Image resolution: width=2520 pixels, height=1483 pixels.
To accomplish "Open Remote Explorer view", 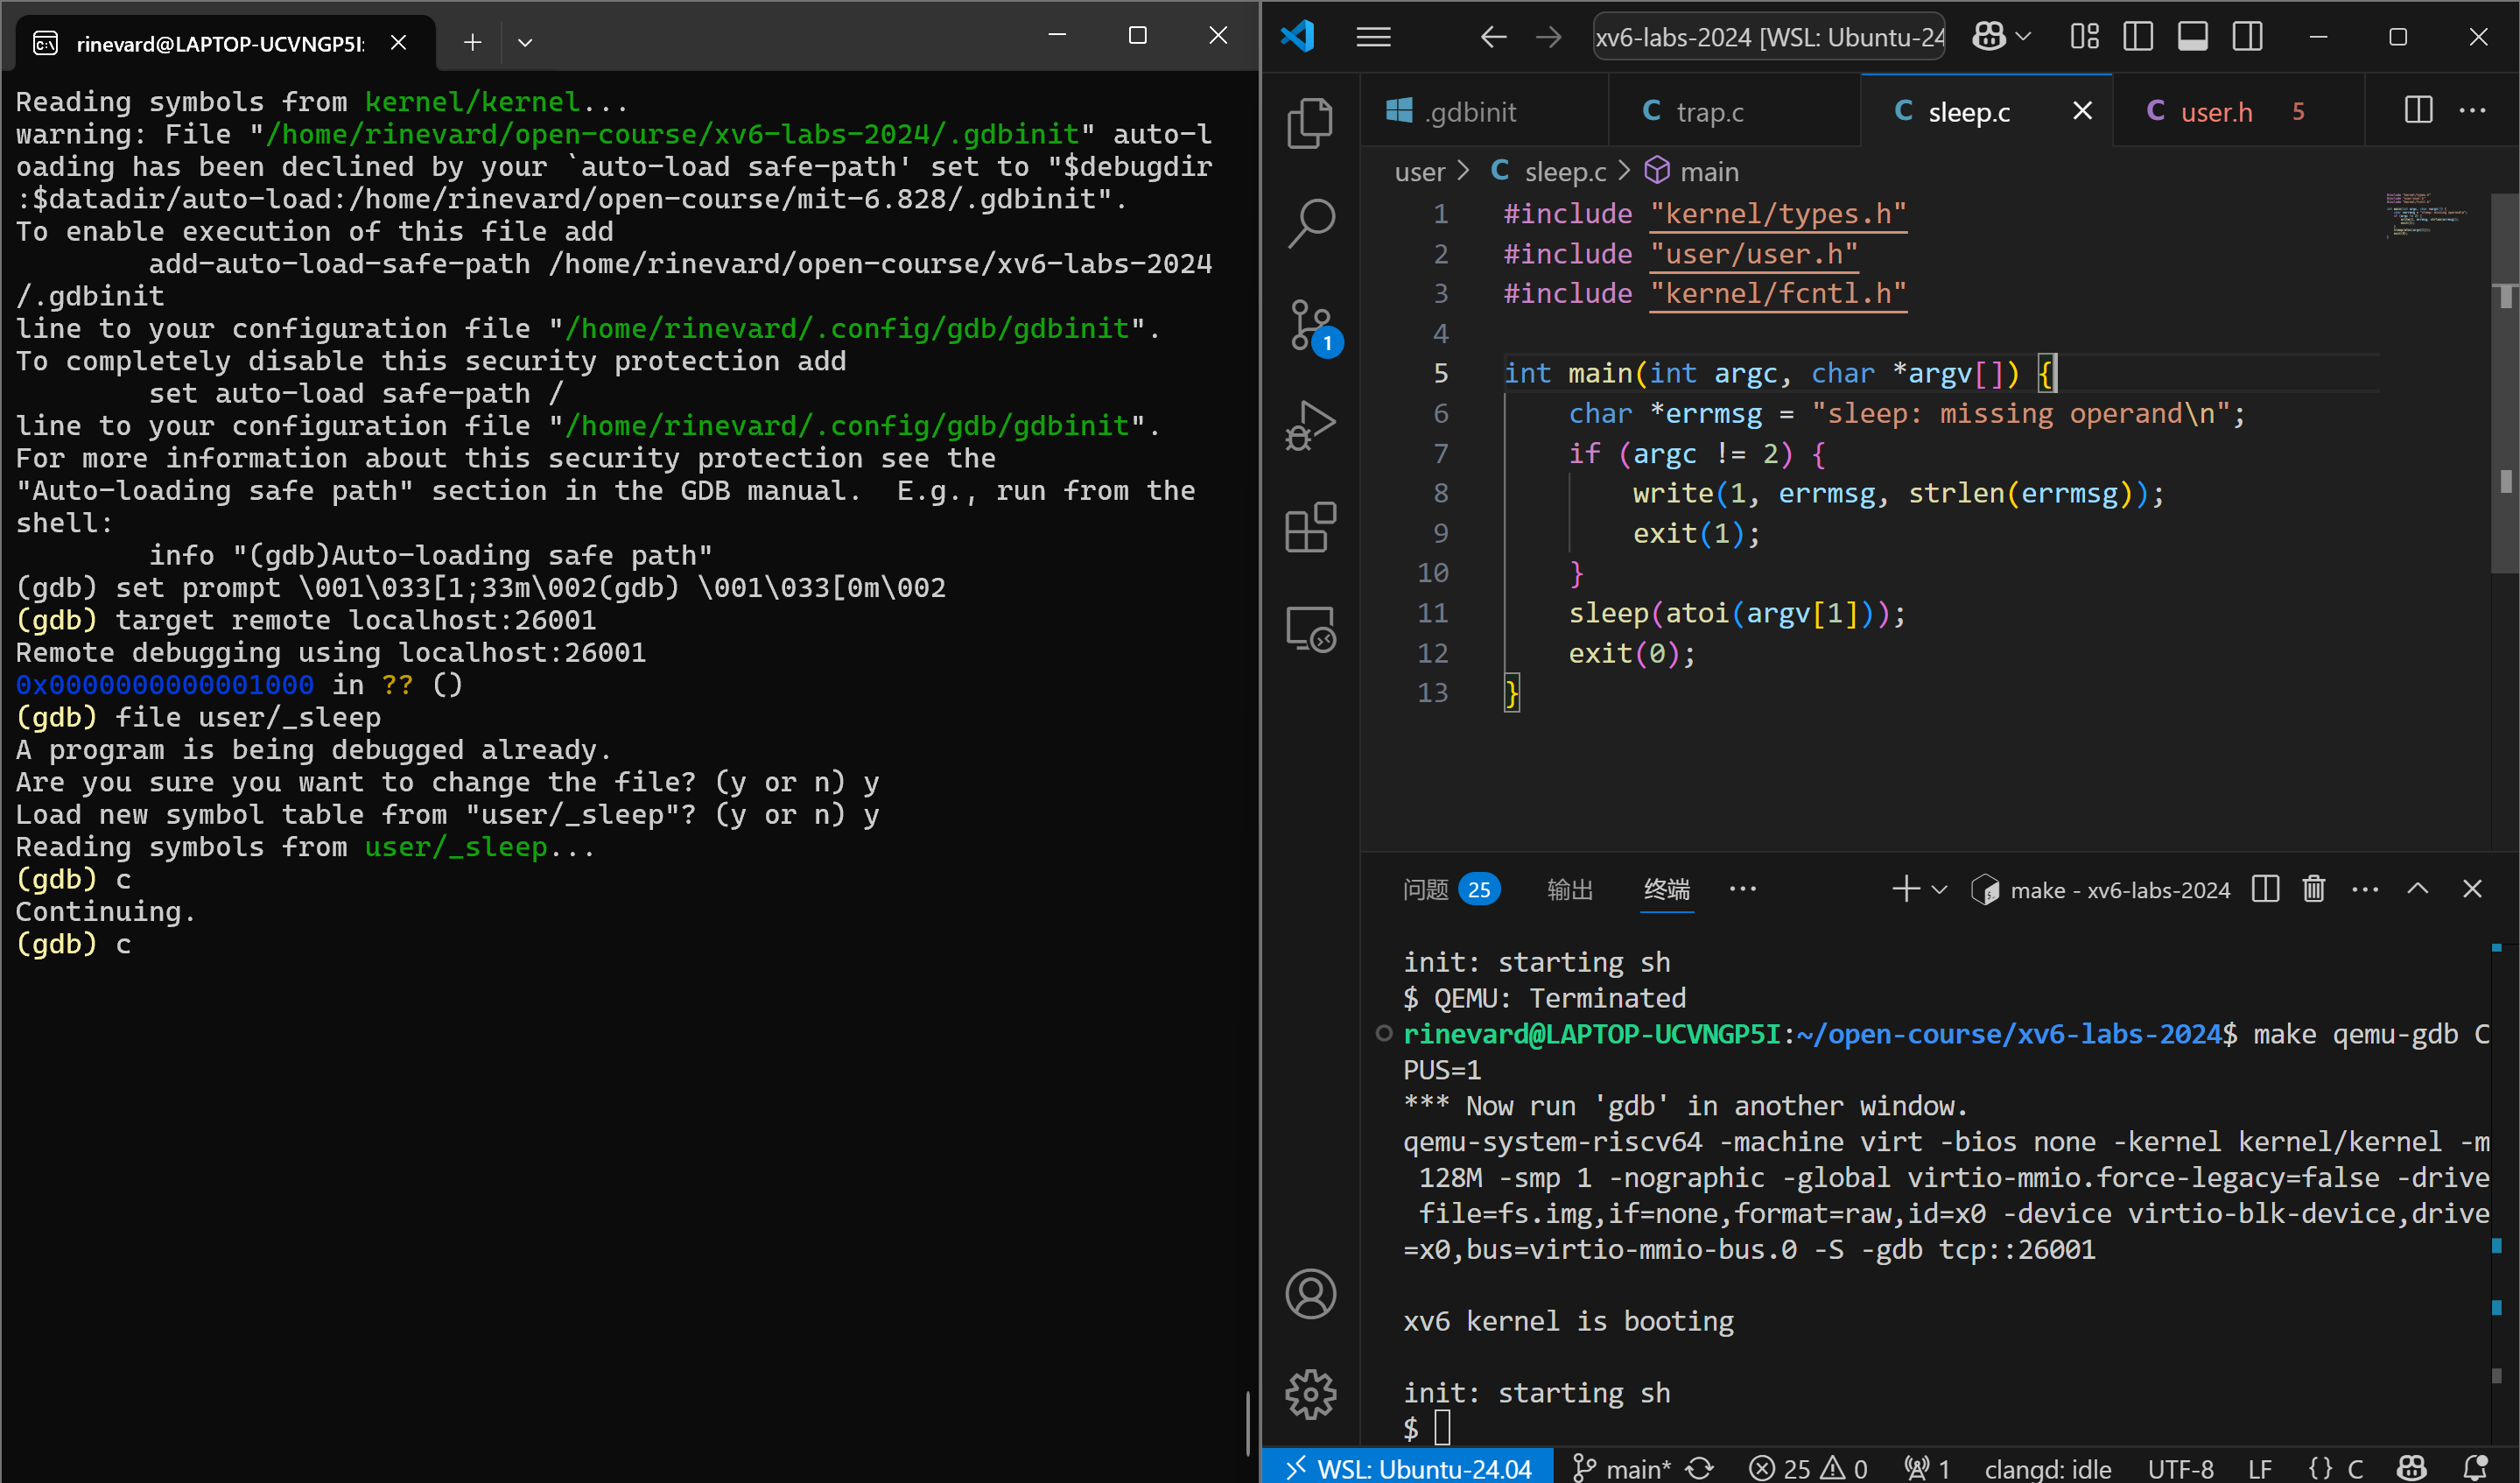I will pos(1310,629).
